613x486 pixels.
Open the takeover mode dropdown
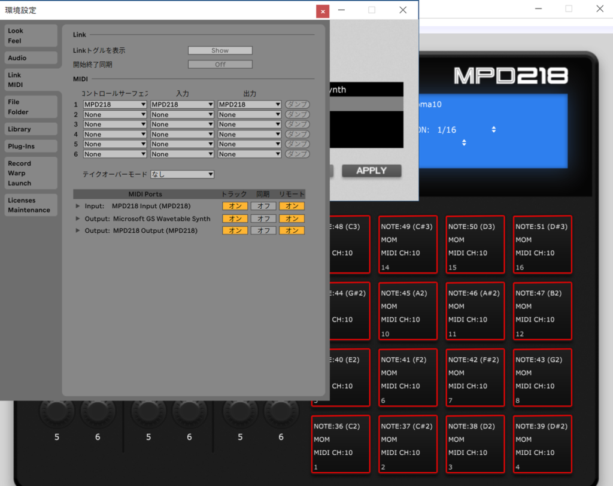[182, 174]
